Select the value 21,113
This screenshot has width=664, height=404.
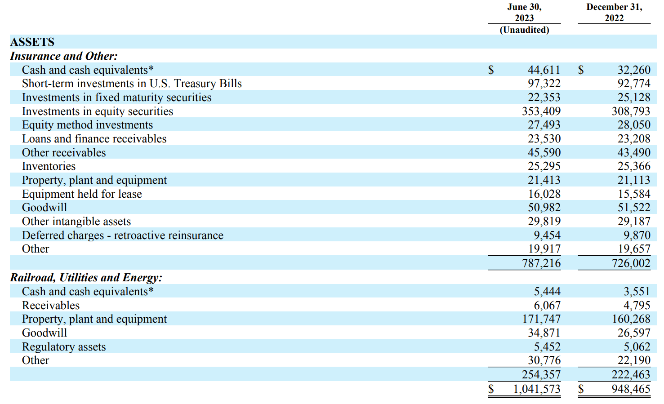634,180
